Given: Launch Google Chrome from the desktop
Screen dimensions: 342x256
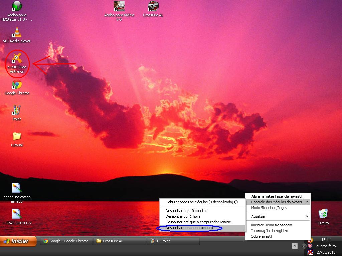Looking at the screenshot, I should click(x=17, y=85).
